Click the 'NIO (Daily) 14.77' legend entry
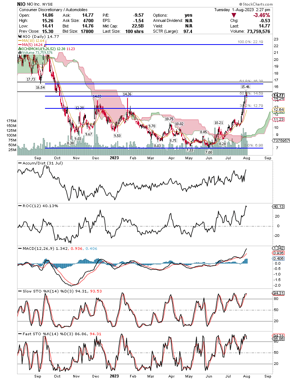 point(39,36)
